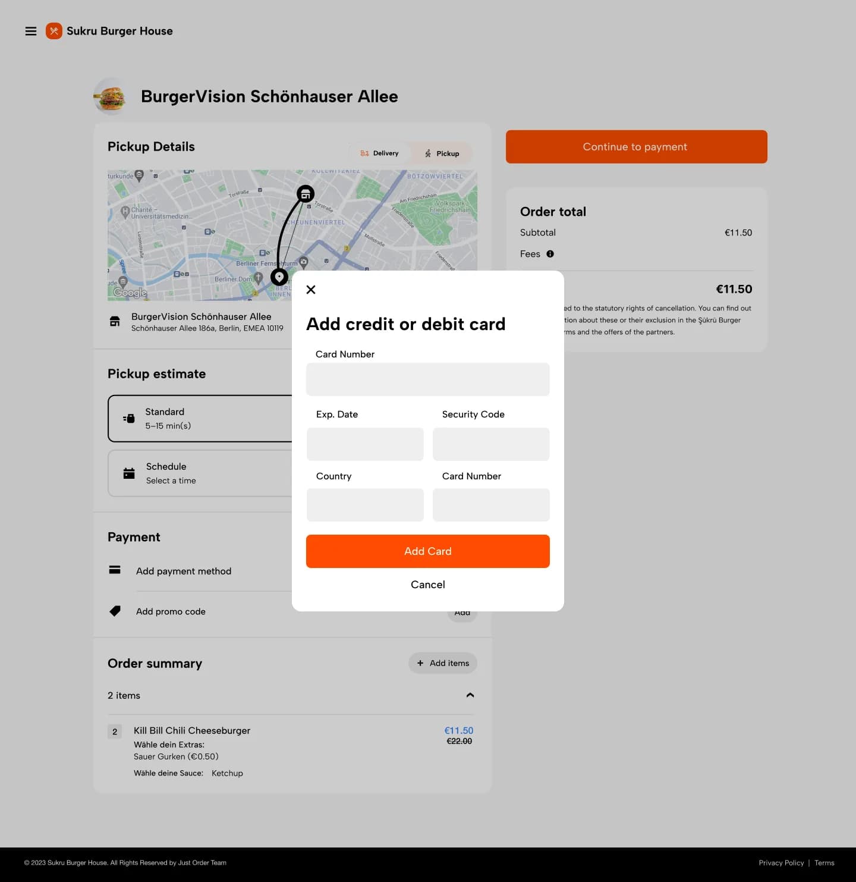Cancel adding a card
The image size is (856, 882).
[428, 585]
